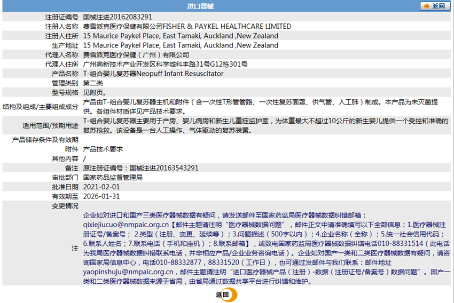Click the remark 原注册证编号：国械注进20163543291
The image size is (454, 303).
(x=140, y=168)
